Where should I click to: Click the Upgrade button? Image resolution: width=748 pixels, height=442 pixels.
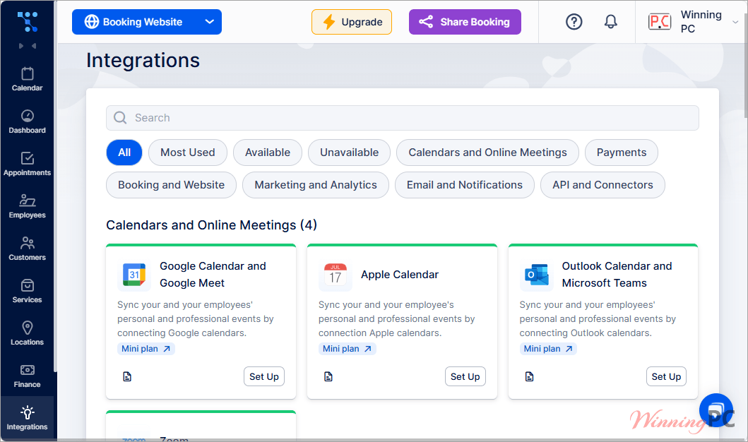pyautogui.click(x=352, y=22)
